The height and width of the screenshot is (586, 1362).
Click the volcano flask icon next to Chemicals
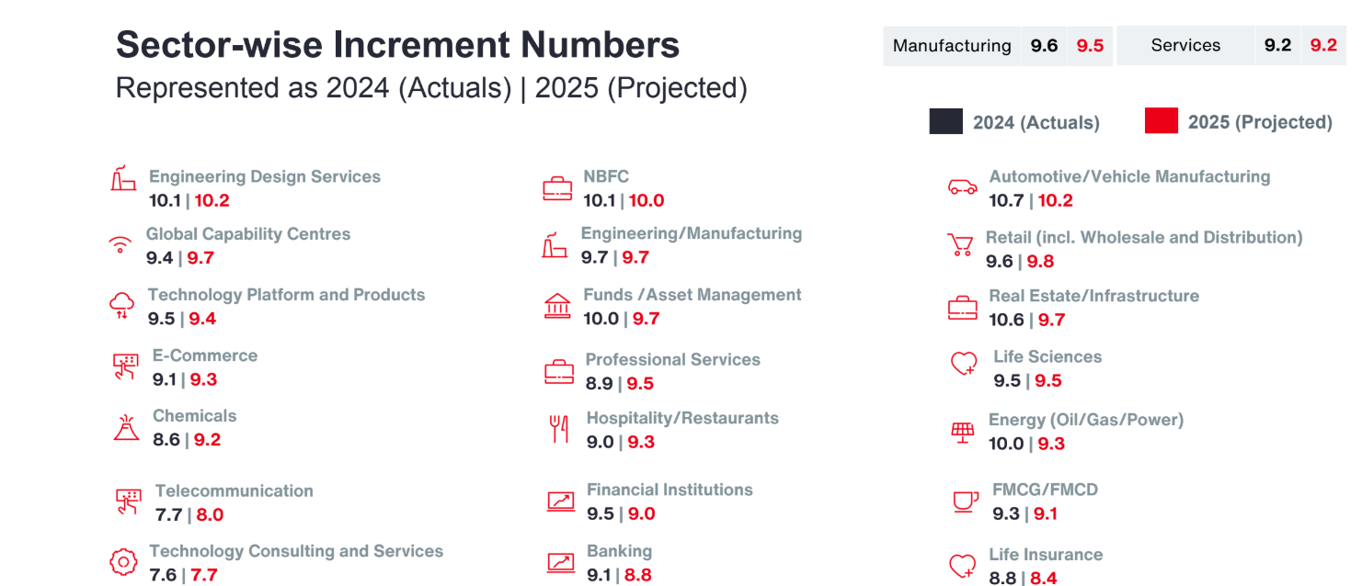(126, 427)
